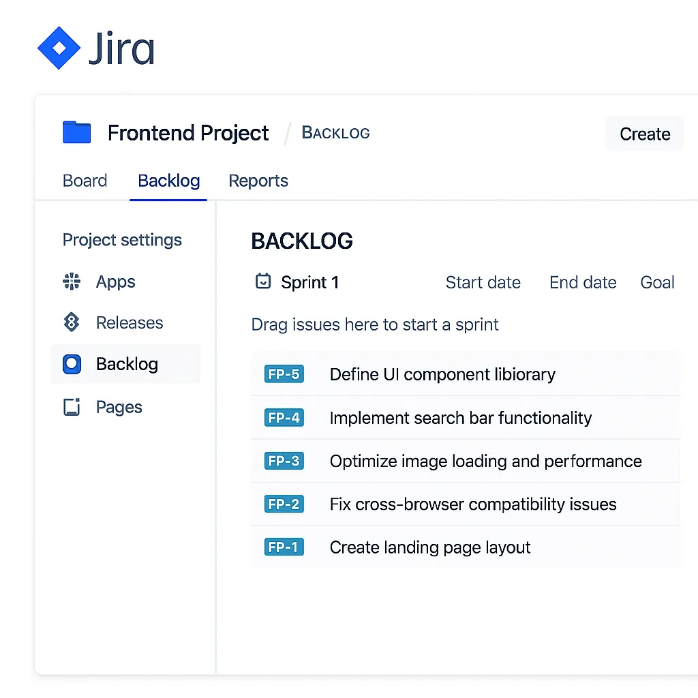The height and width of the screenshot is (698, 698).
Task: Select the Backlog item label in sidebar
Action: [x=127, y=364]
